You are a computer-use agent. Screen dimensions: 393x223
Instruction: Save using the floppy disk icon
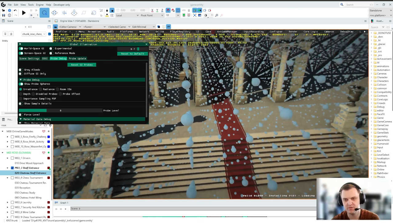[x=3, y=15]
